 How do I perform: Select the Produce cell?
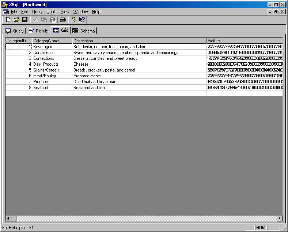coord(52,82)
